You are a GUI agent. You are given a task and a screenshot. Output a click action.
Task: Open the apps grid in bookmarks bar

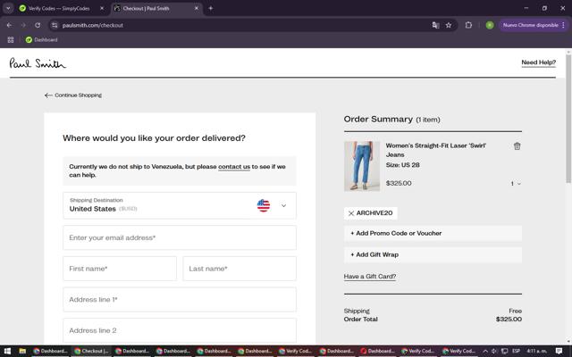click(x=11, y=39)
